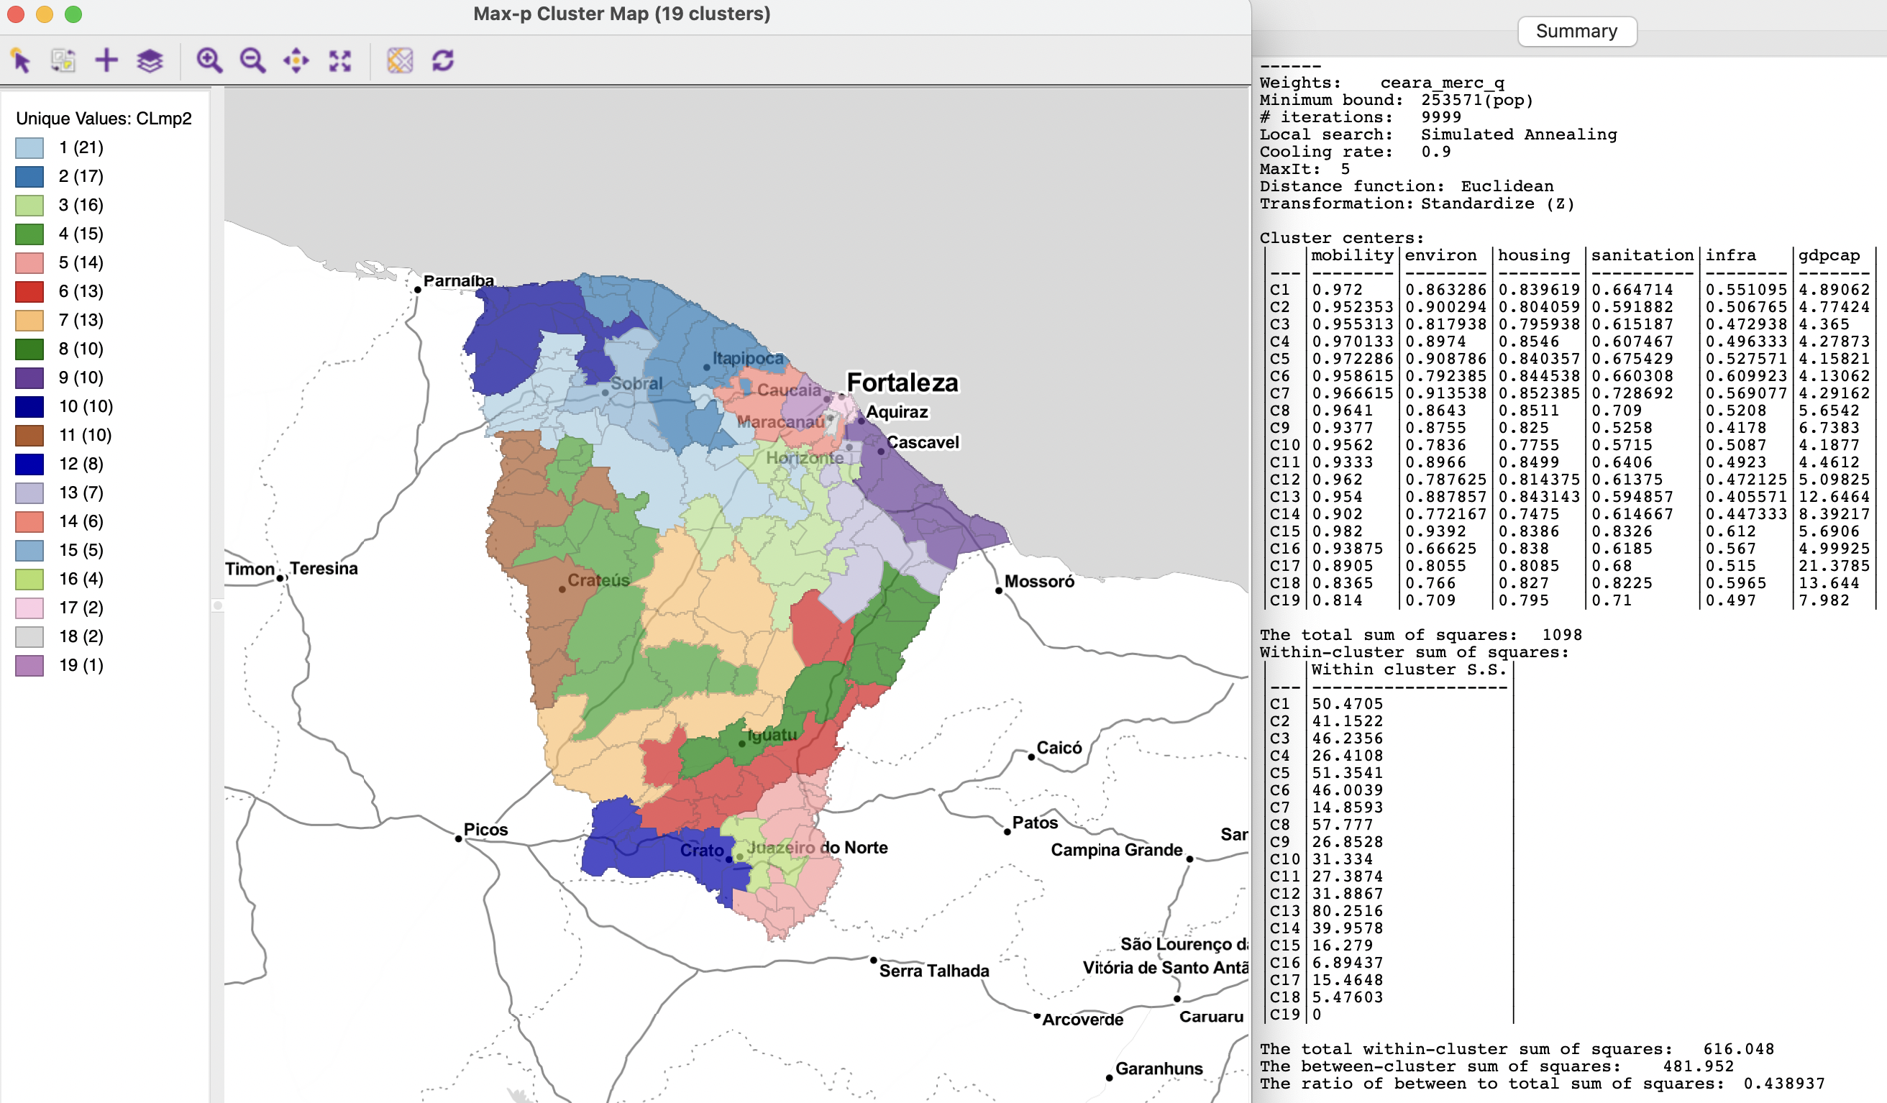Click the map window title bar text

(621, 14)
